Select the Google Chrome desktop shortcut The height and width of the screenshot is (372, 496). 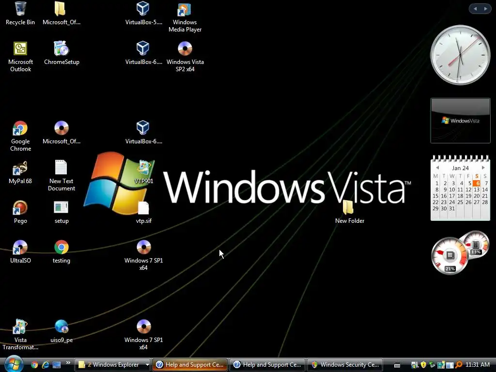pos(20,136)
